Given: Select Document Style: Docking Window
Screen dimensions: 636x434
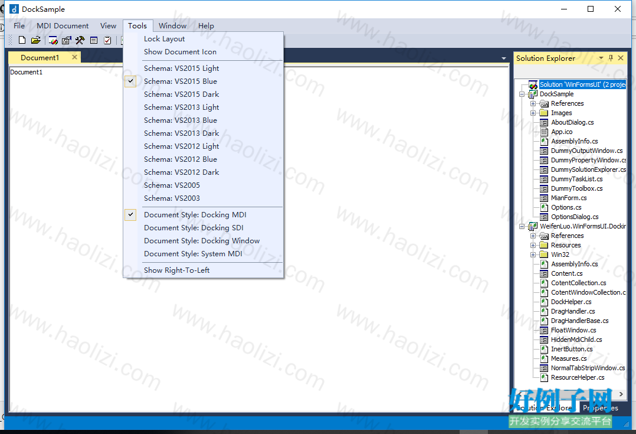Looking at the screenshot, I should tap(203, 241).
